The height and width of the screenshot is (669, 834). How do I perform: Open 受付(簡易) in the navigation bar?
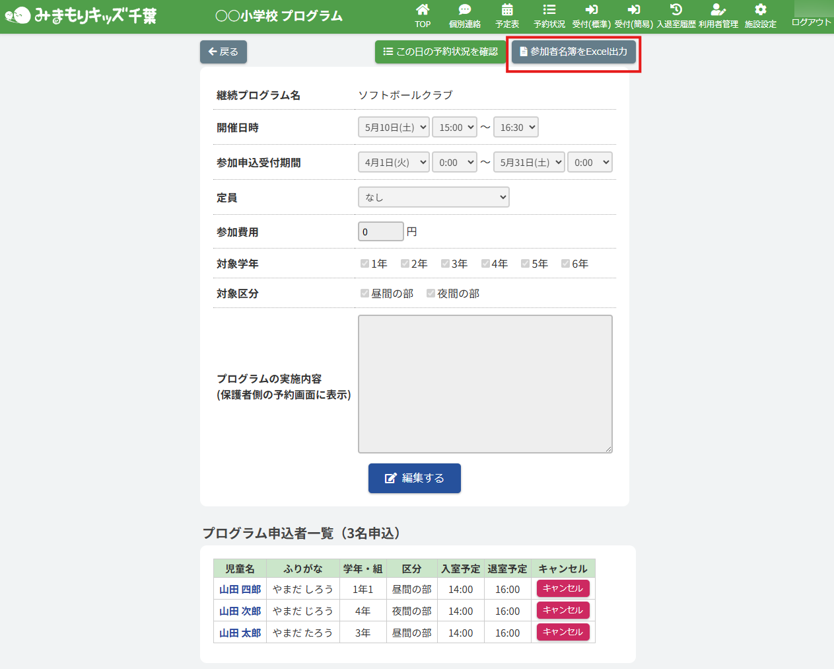click(633, 16)
